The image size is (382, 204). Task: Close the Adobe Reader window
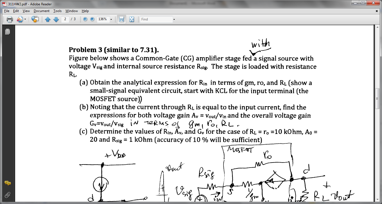(x=373, y=3)
